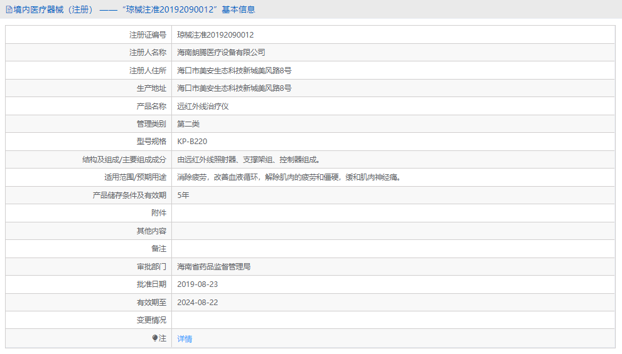Click validity period value 5年

[183, 195]
